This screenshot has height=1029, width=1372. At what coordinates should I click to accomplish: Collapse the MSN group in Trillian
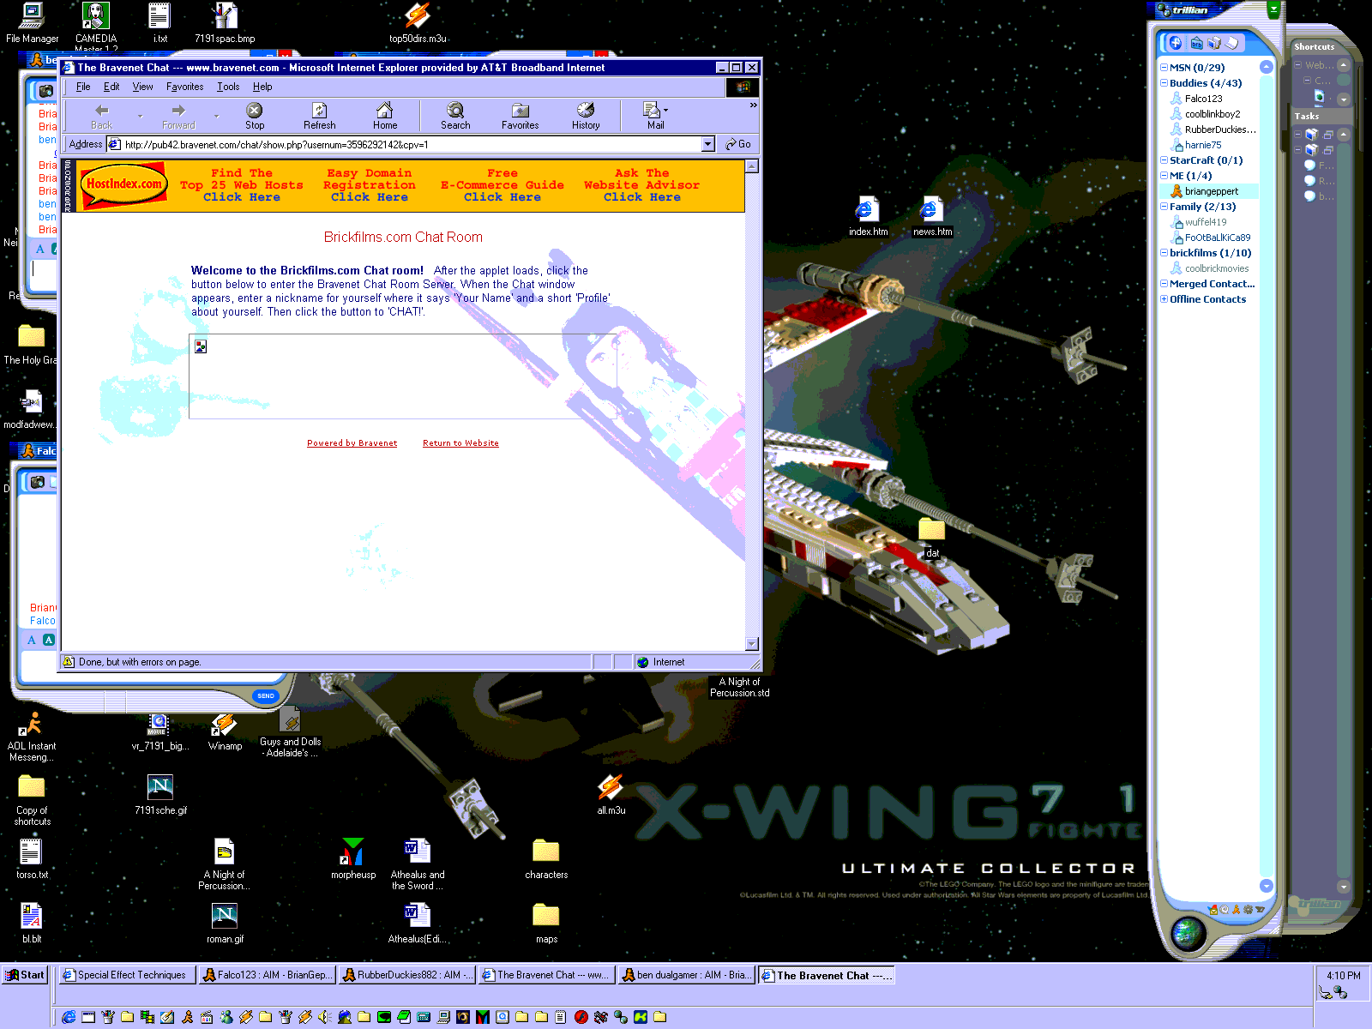pyautogui.click(x=1164, y=68)
